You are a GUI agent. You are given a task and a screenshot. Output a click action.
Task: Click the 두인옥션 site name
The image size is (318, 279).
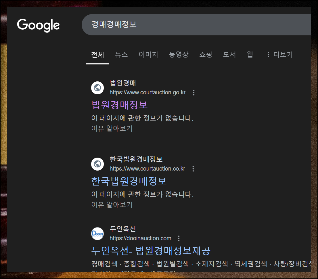tap(123, 229)
